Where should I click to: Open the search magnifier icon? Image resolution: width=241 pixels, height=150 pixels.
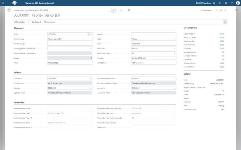tap(220, 3)
